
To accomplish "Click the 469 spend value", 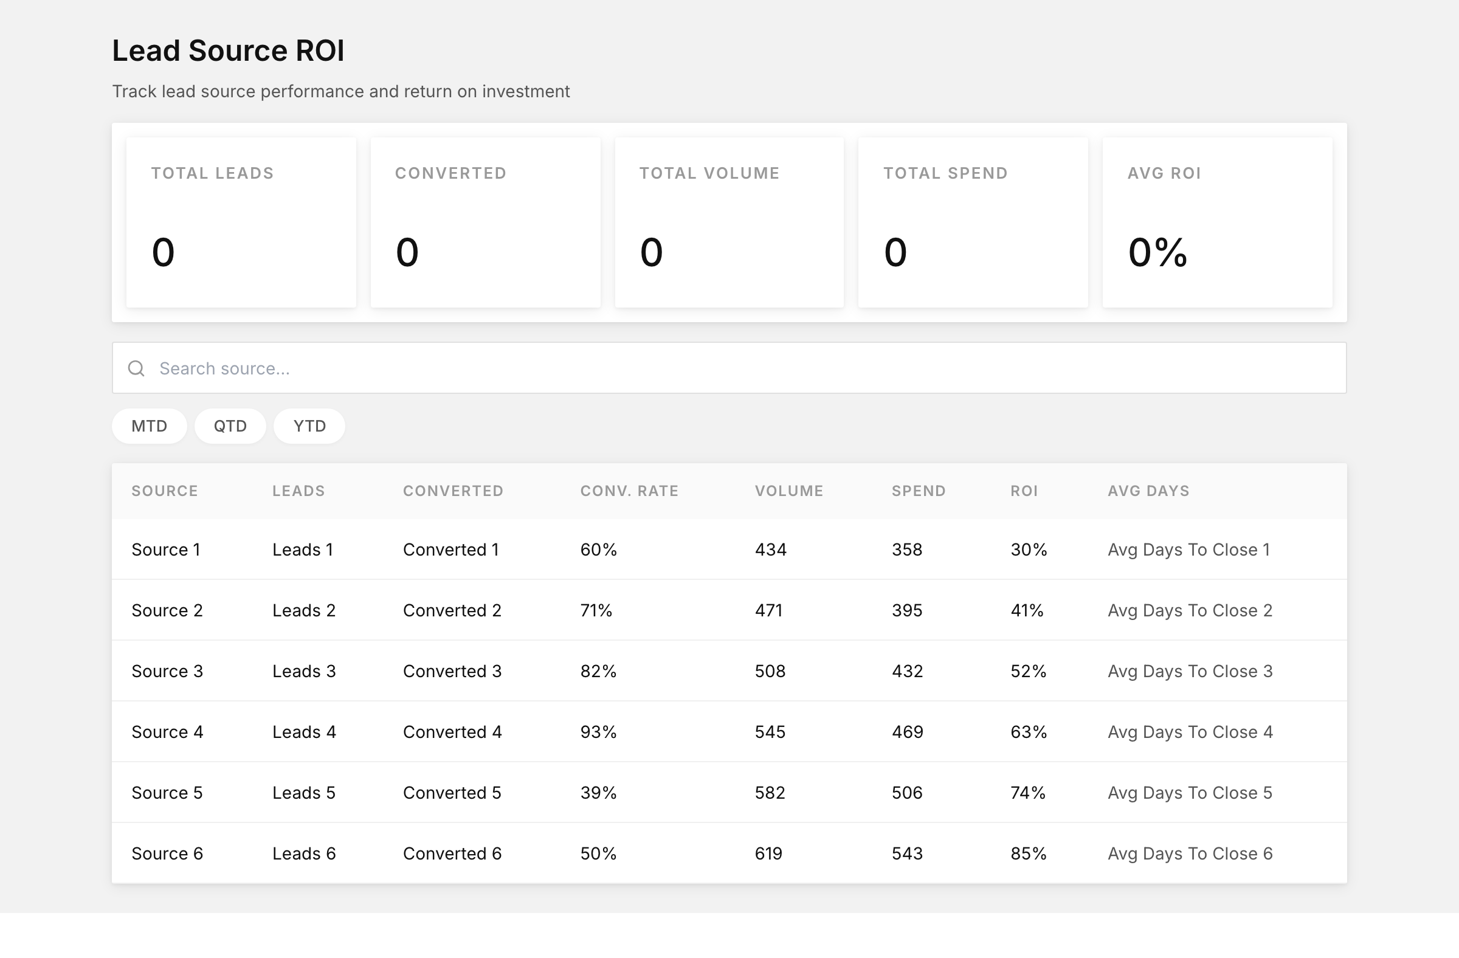I will coord(907,732).
